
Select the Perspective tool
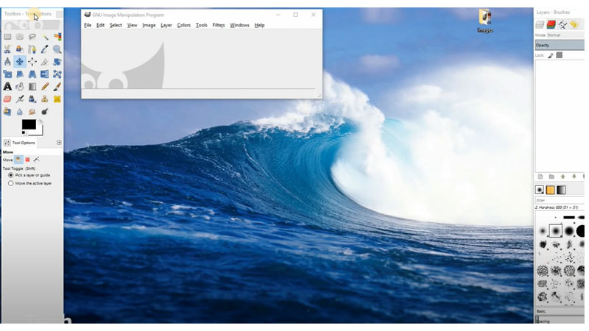(x=32, y=74)
